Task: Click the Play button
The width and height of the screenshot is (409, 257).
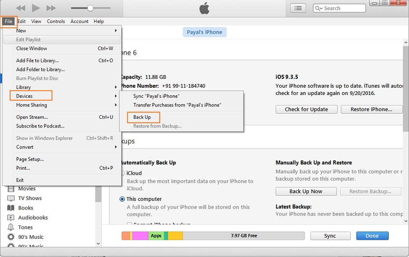Action: (x=36, y=8)
